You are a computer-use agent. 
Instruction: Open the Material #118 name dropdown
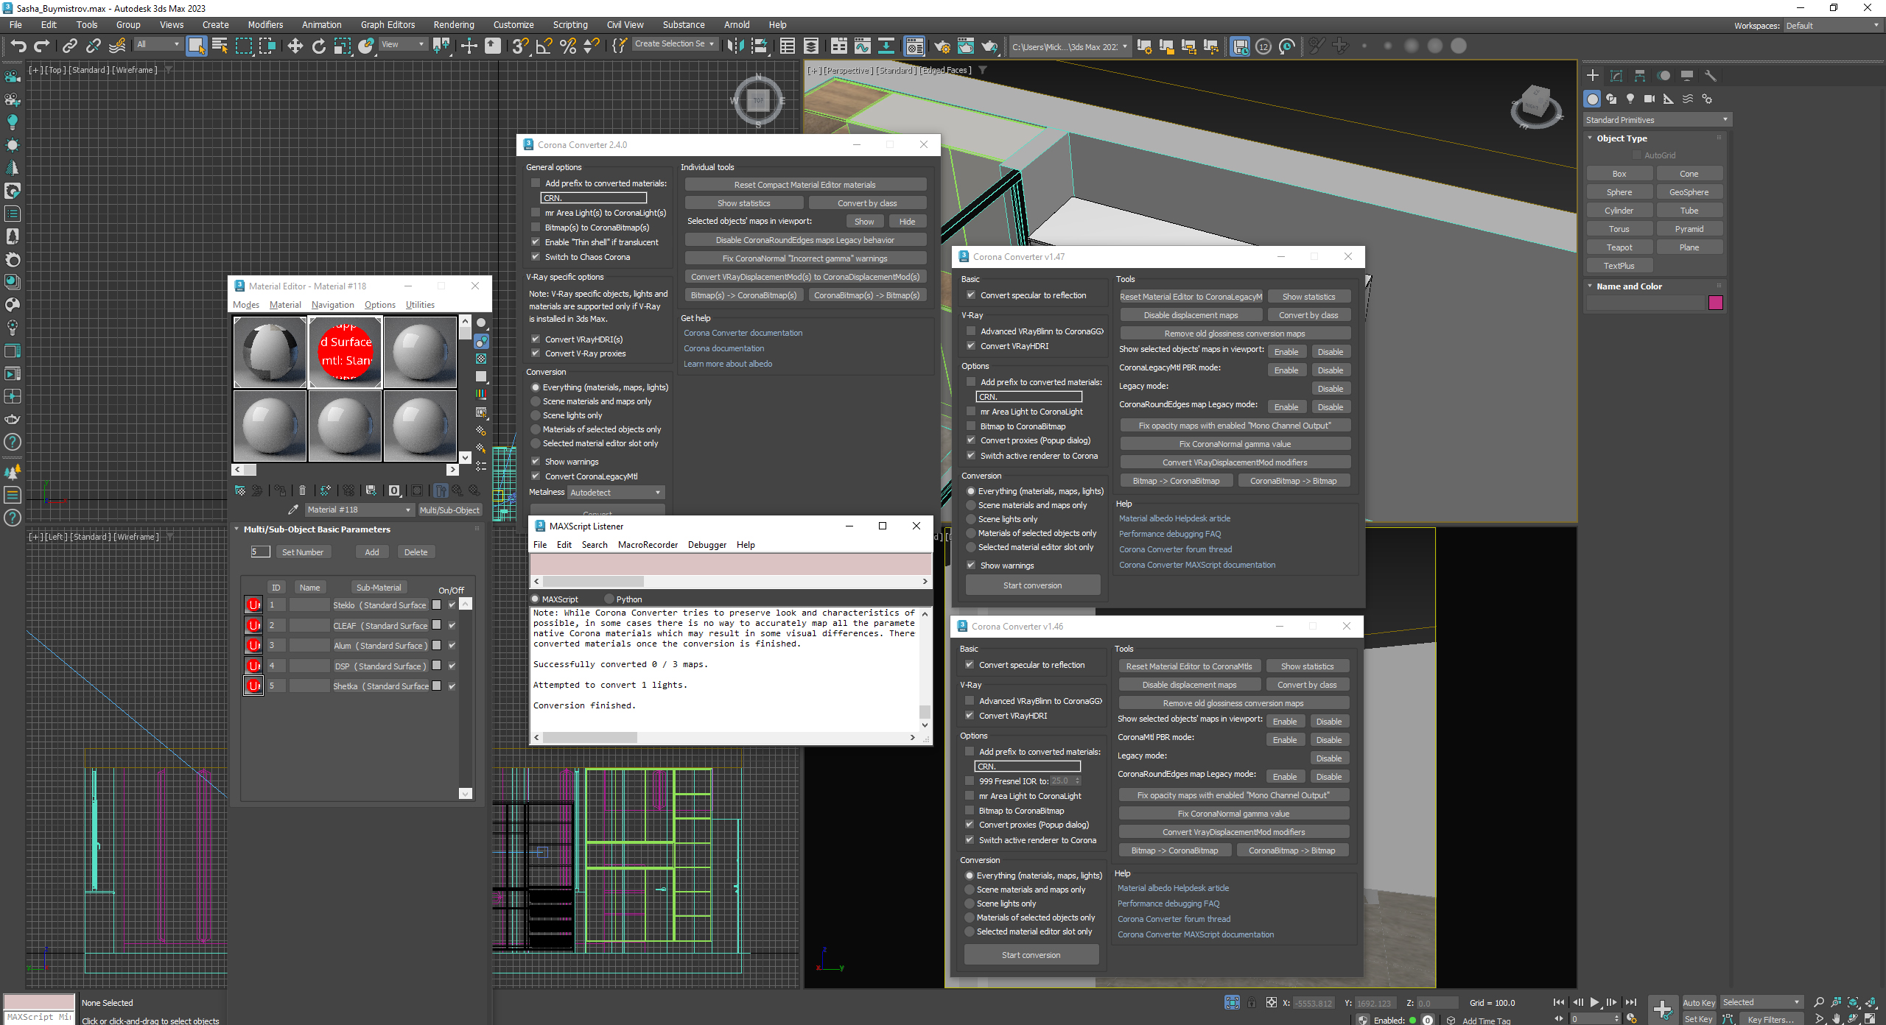click(x=359, y=510)
